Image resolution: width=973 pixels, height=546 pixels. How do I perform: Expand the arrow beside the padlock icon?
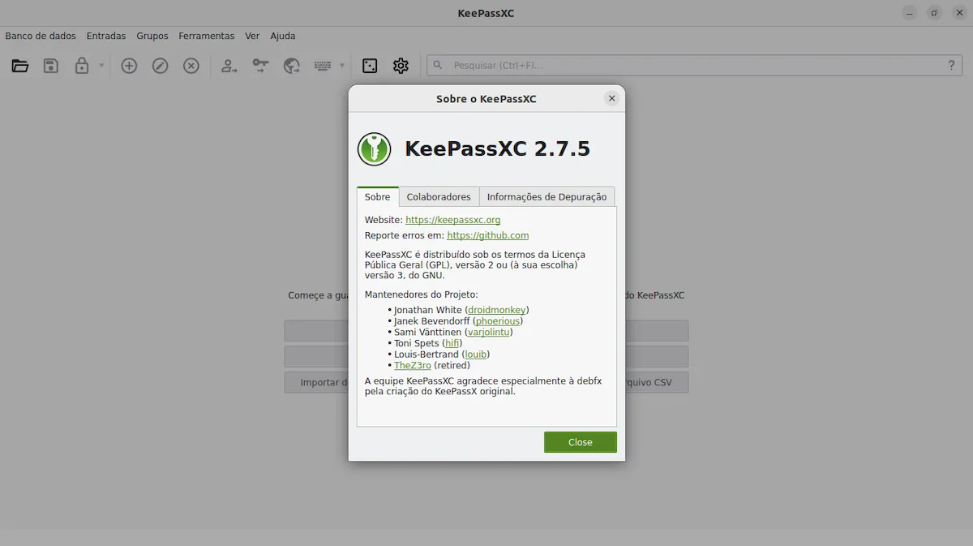click(101, 66)
